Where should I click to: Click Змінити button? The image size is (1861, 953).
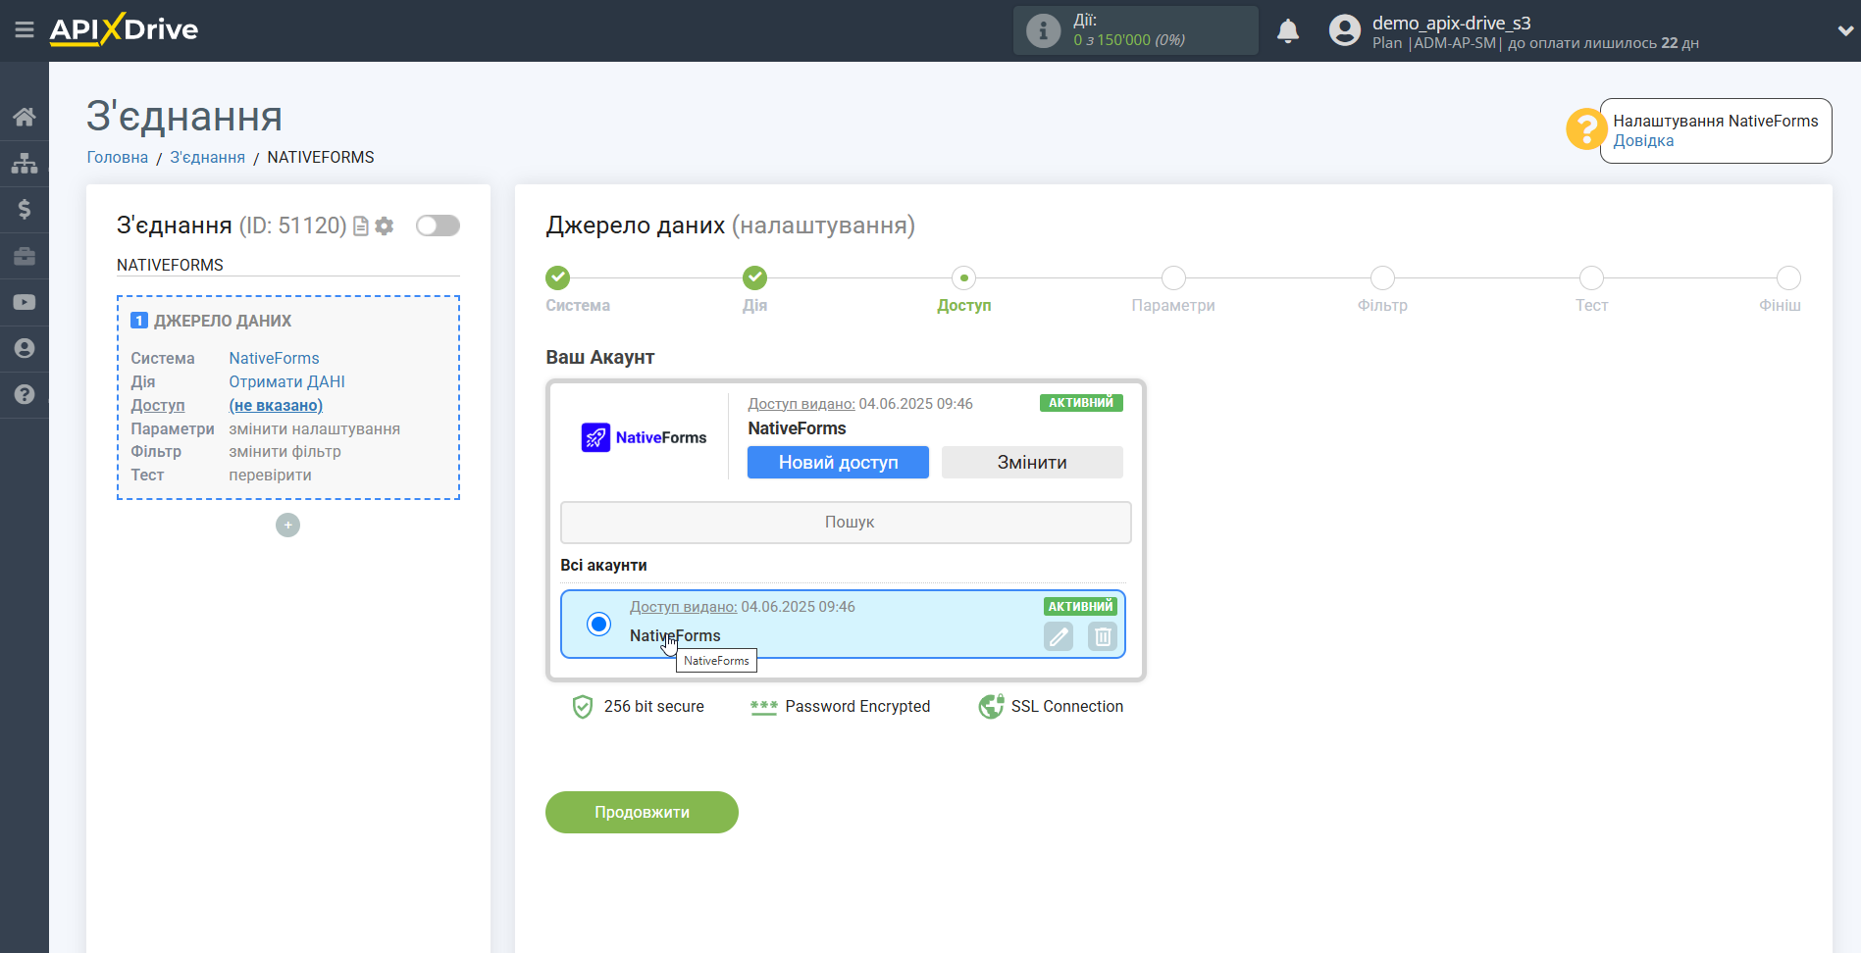pyautogui.click(x=1032, y=463)
